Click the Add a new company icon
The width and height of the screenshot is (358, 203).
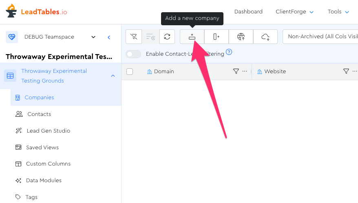[192, 37]
